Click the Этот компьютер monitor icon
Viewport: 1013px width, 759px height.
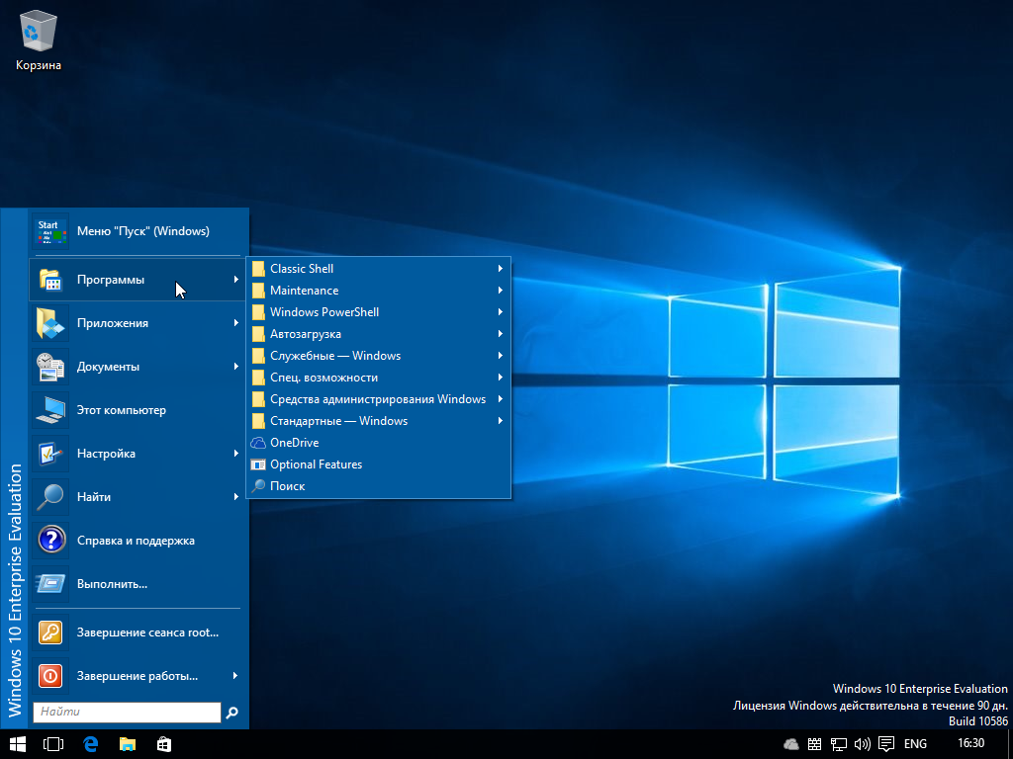51,410
